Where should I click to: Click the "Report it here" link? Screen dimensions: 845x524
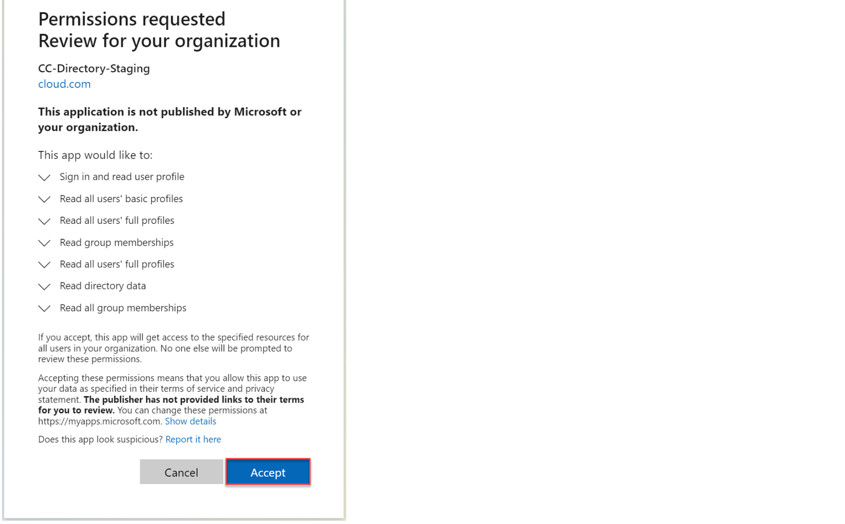[193, 440]
